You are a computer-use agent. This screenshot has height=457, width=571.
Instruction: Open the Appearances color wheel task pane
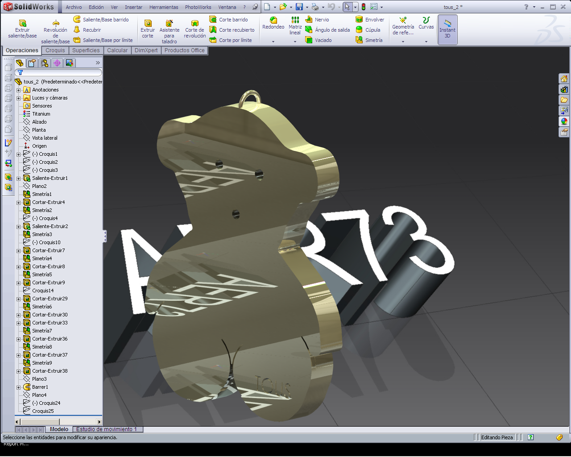[x=564, y=121]
